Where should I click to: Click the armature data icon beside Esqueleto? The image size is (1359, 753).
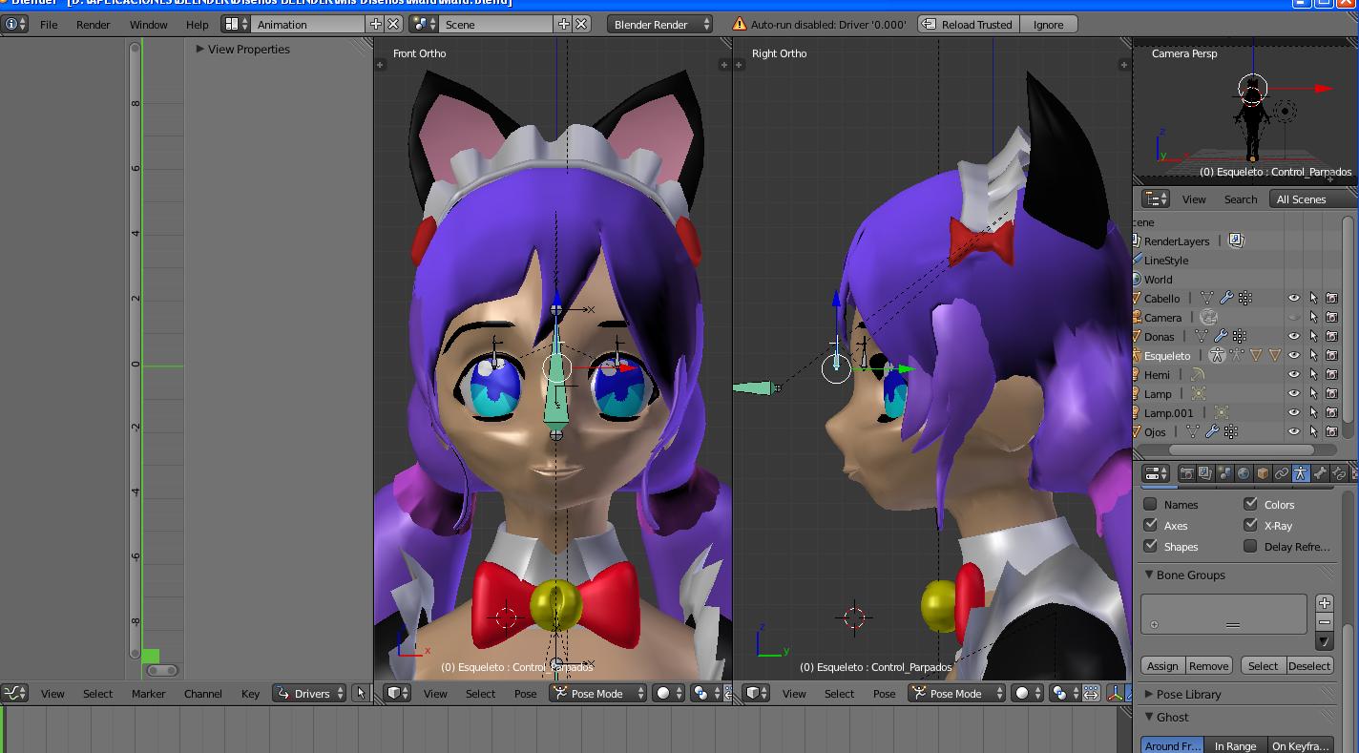click(x=1217, y=356)
